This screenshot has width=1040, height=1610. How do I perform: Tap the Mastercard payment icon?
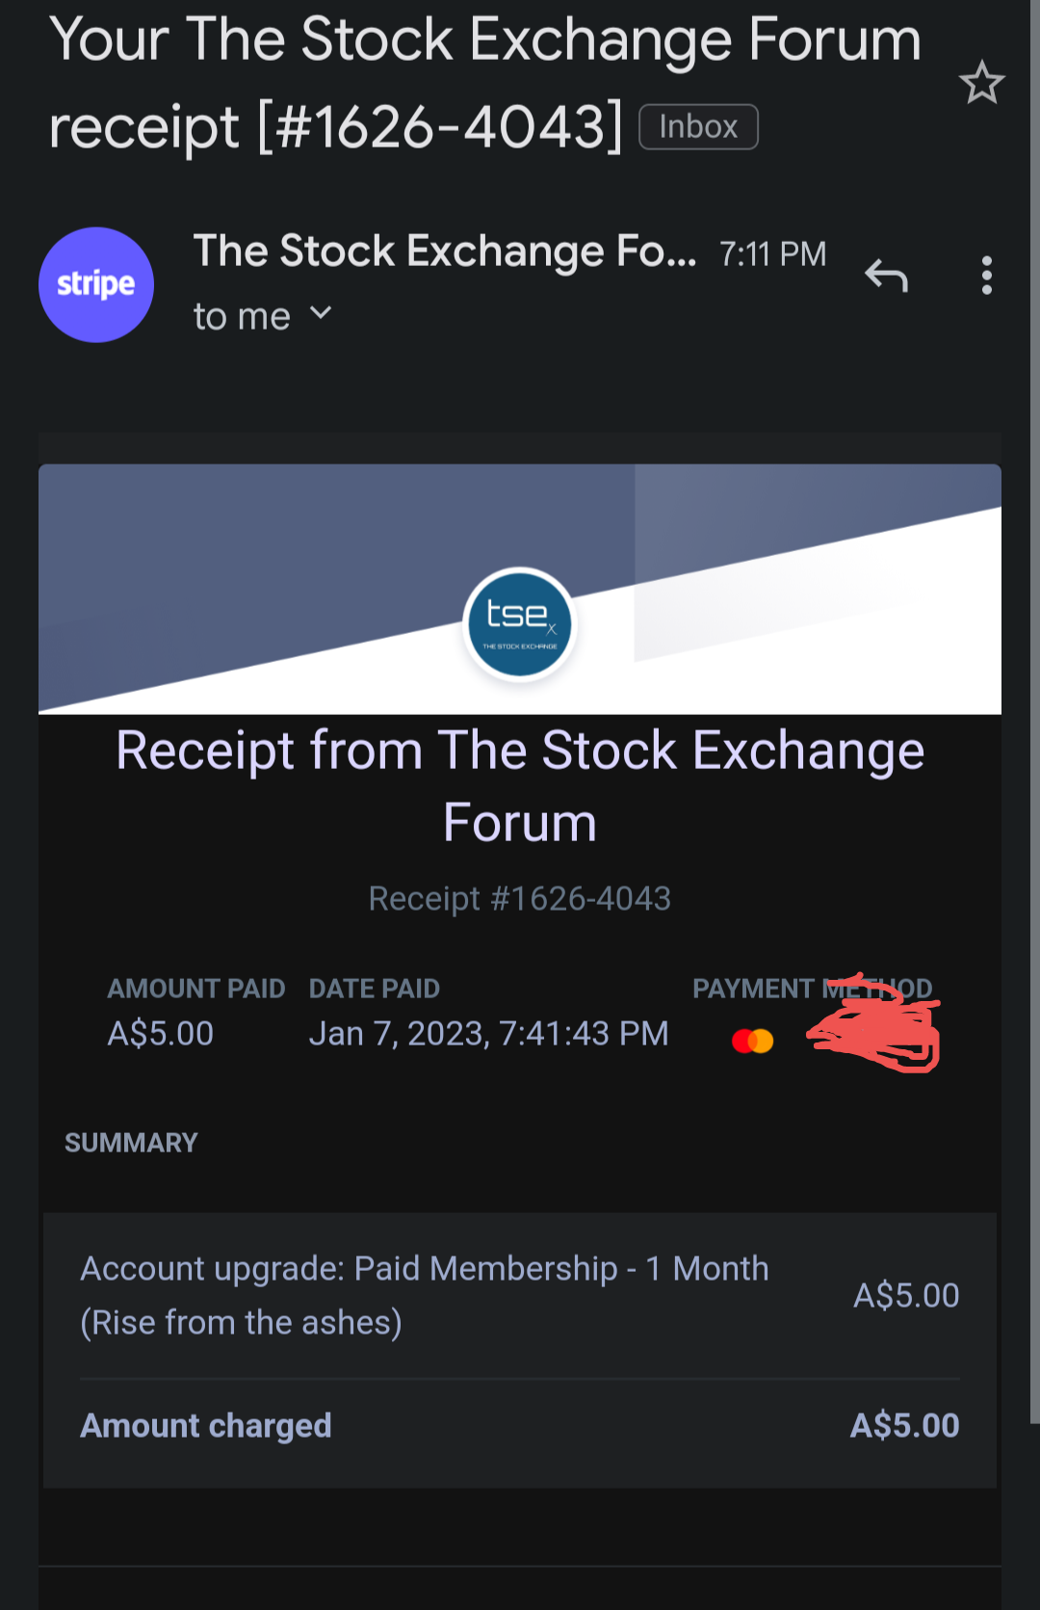tap(752, 1041)
